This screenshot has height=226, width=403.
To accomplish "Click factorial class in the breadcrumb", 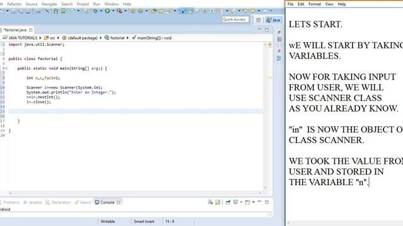I will coord(118,38).
